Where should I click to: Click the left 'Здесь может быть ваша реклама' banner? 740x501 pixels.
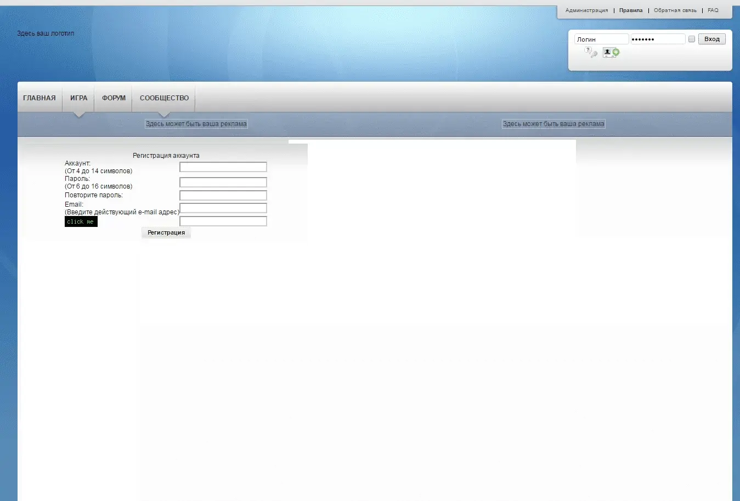[196, 124]
